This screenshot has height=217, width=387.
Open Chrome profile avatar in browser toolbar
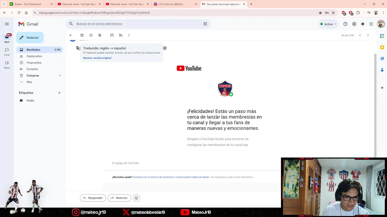coord(376,13)
